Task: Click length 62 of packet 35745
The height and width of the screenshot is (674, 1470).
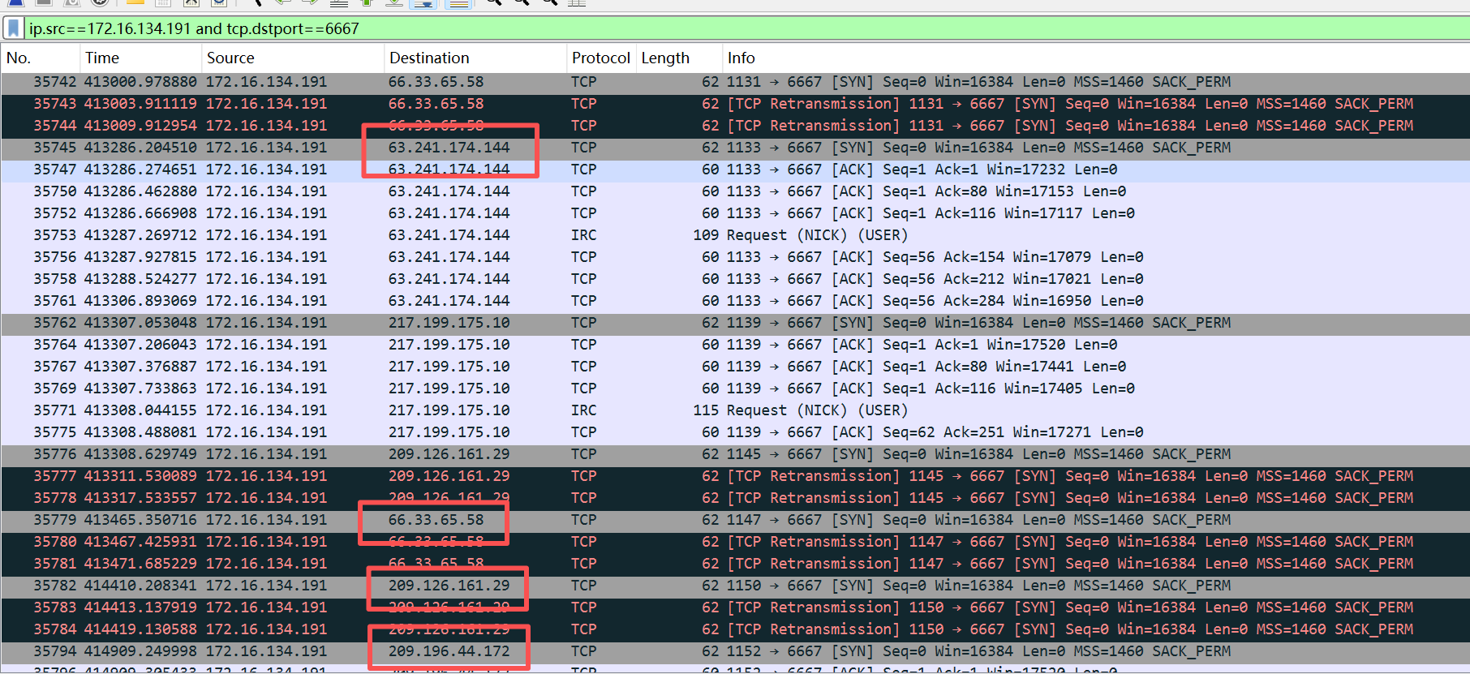Action: click(x=711, y=148)
